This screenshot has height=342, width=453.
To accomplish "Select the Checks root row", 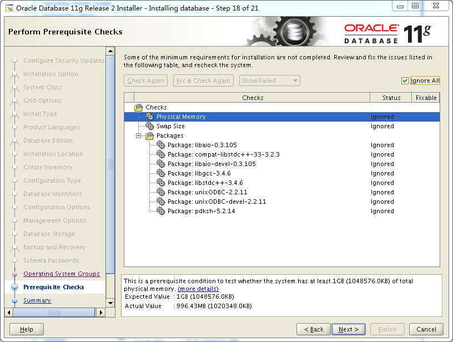I will point(282,108).
